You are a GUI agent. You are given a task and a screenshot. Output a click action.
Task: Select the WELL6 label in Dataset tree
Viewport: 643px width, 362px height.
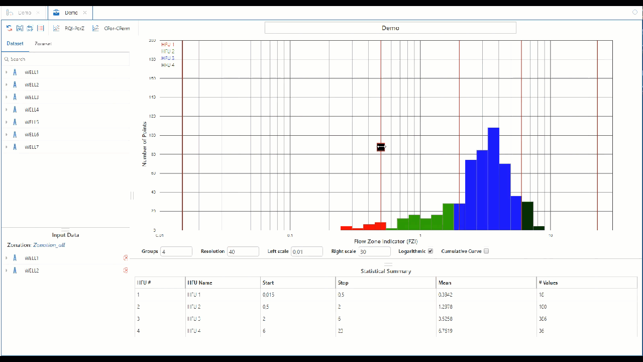[32, 135]
